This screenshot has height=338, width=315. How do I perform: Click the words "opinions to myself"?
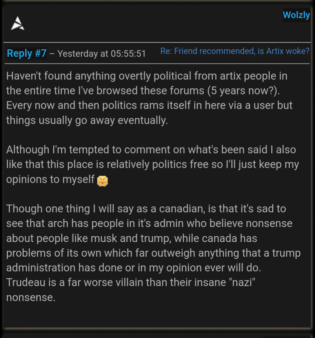[50, 179]
